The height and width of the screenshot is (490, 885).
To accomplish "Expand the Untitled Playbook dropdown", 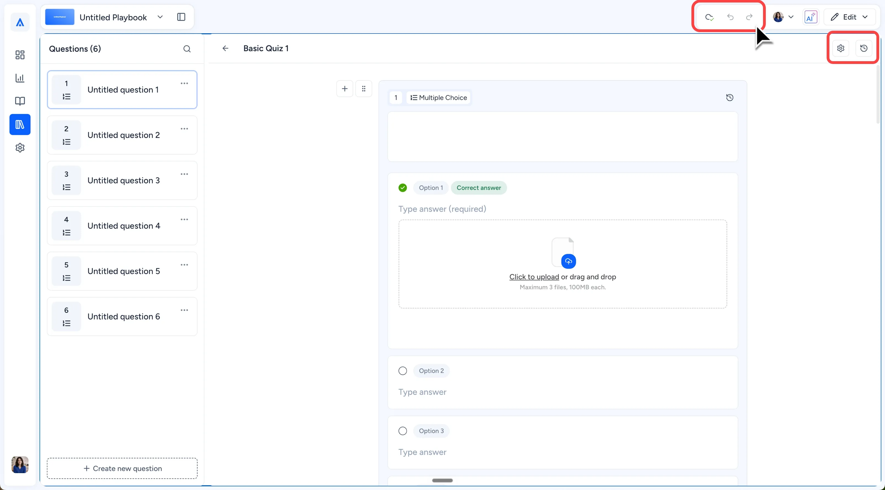I will 160,17.
